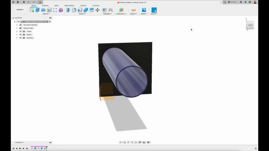Expand the Bodies node
Screen dimensions: 269x151
coord(17,34)
